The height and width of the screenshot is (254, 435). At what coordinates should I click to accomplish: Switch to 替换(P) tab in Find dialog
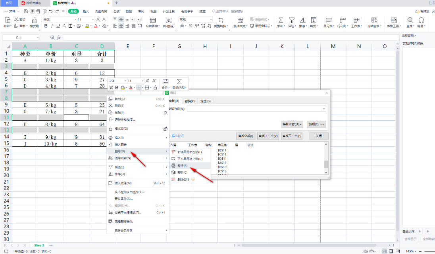(189, 101)
